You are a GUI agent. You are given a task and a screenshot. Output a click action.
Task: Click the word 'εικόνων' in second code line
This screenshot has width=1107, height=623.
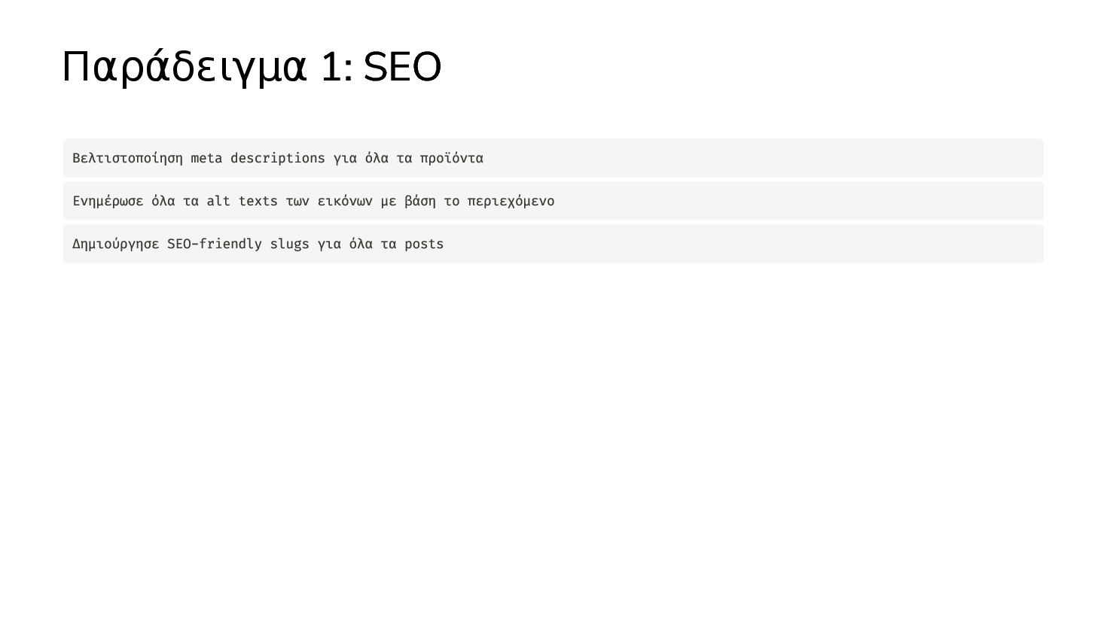point(344,201)
